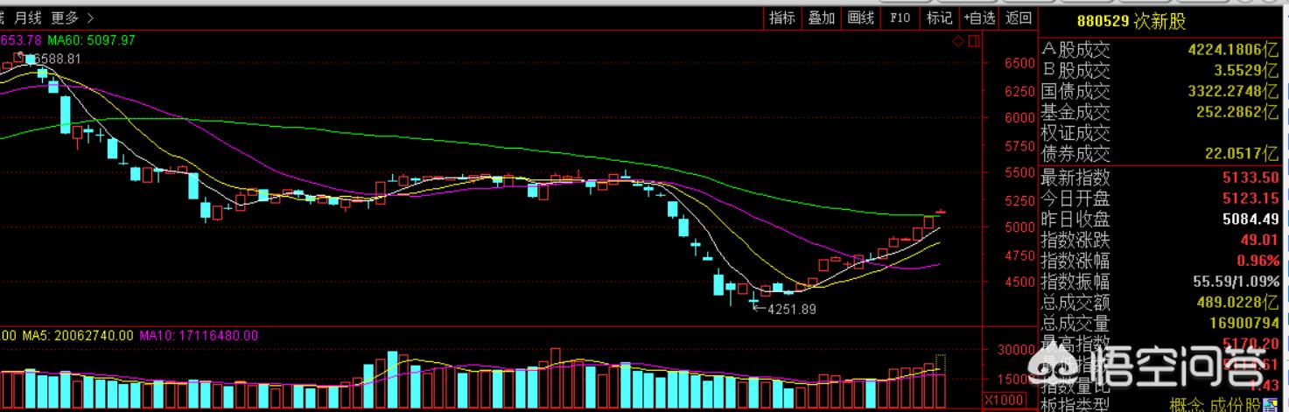Click the arrow after 更多
This screenshot has width=1289, height=412.
tap(91, 17)
